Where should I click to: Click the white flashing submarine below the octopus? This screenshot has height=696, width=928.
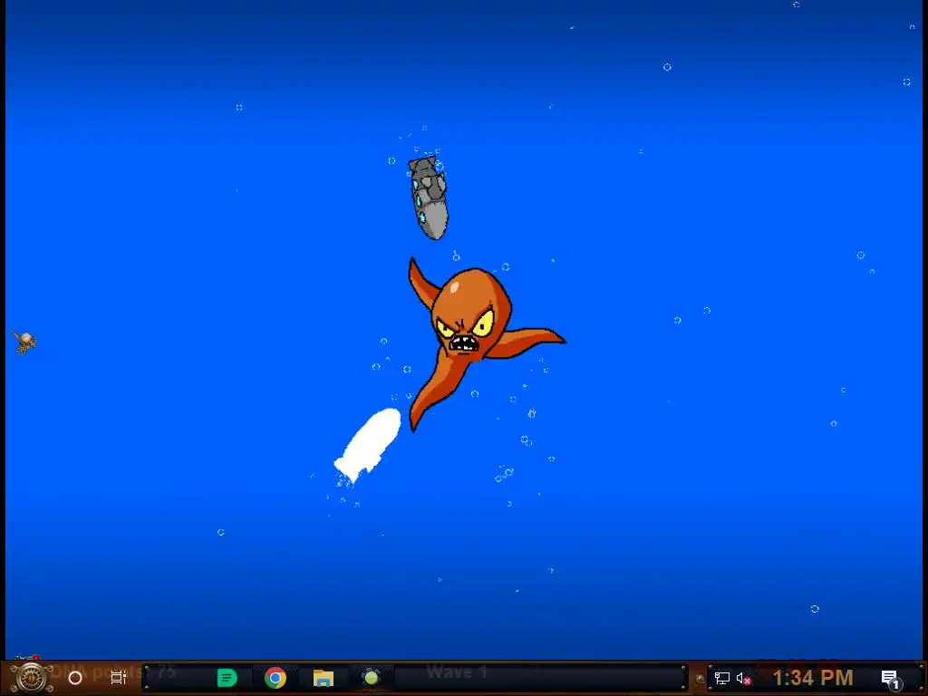(x=368, y=445)
